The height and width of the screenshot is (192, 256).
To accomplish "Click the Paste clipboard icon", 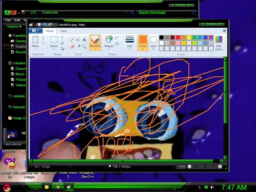I will pos(35,39).
